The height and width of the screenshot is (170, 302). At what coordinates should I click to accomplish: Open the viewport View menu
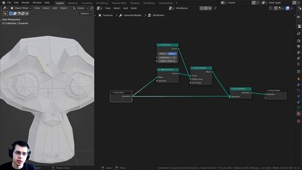tap(37, 8)
